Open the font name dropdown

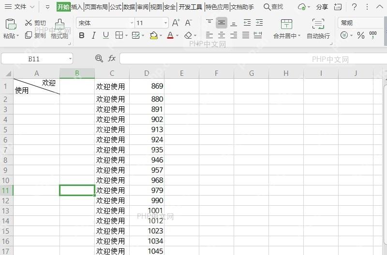132,23
